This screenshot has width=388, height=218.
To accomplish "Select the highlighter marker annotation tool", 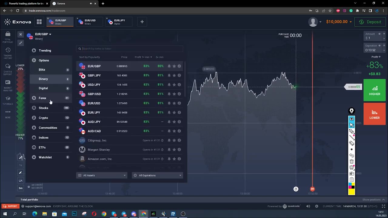I will point(352,131).
